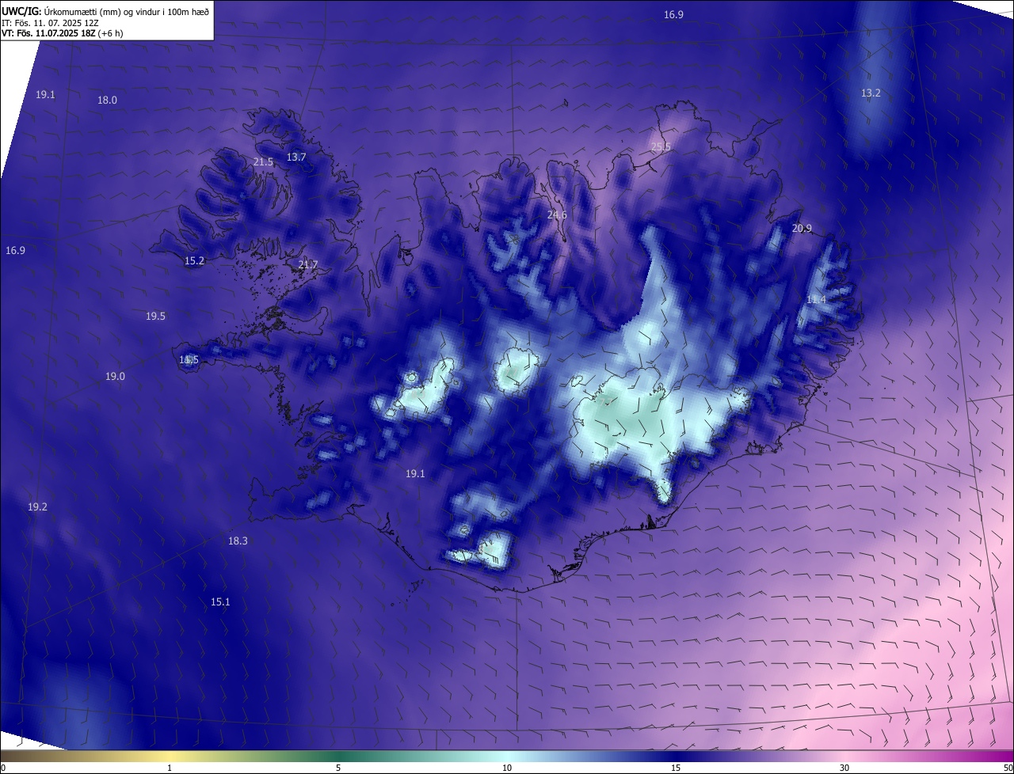Click the 24.6 value label
The width and height of the screenshot is (1014, 774).
point(557,215)
